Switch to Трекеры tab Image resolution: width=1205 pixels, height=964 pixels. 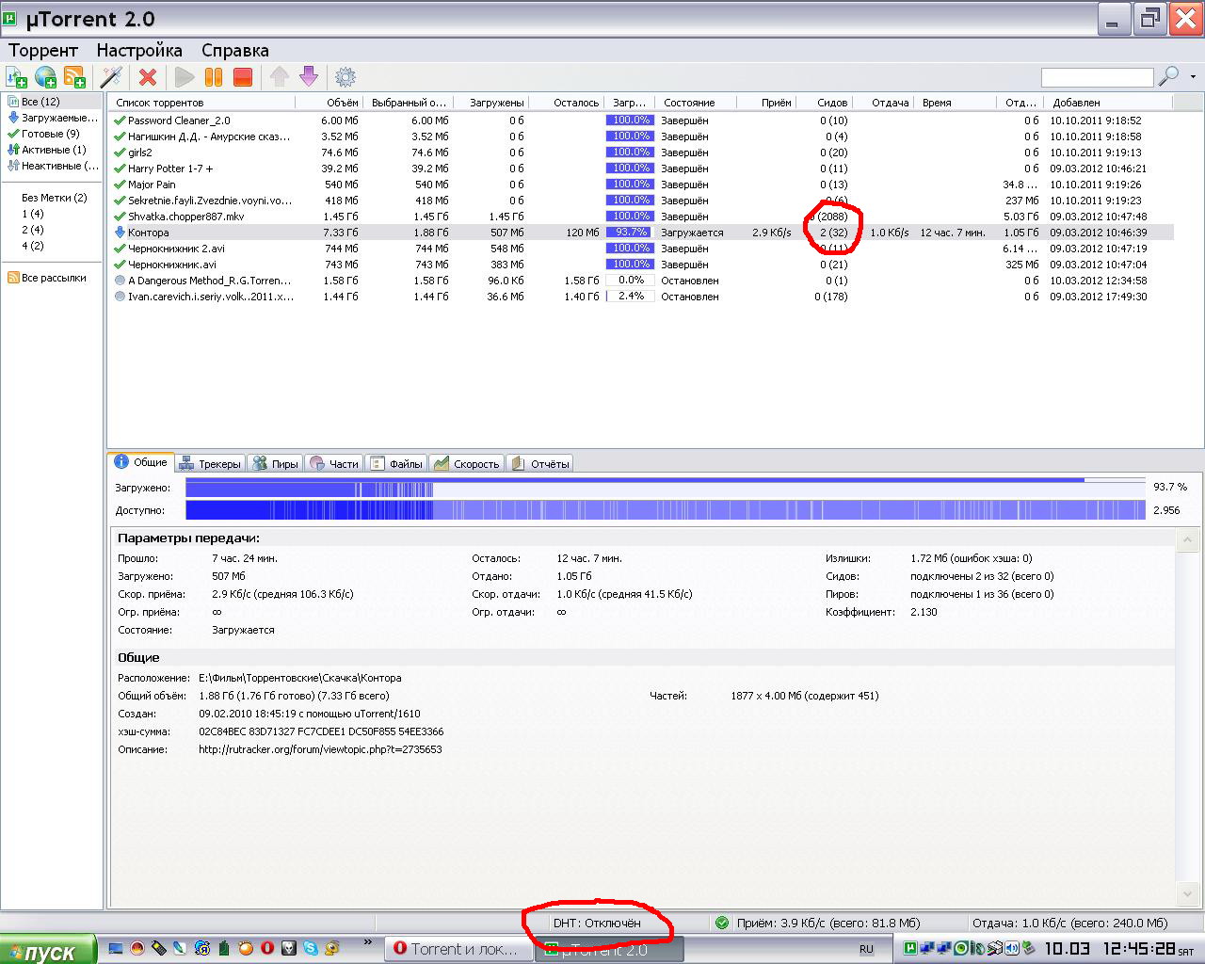pyautogui.click(x=211, y=463)
